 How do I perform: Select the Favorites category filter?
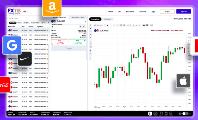coord(13,23)
